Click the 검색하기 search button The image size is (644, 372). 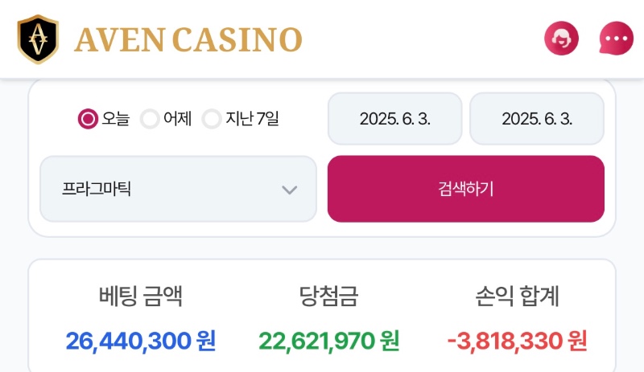[466, 189]
